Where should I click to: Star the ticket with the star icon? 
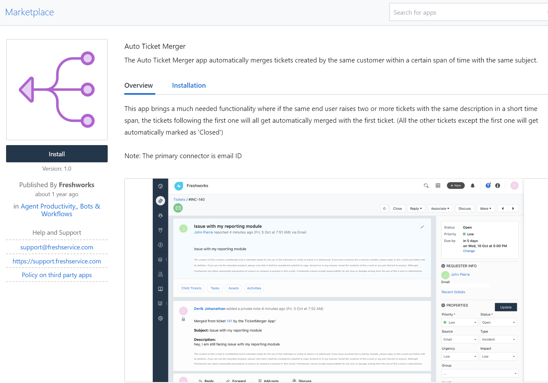[384, 209]
